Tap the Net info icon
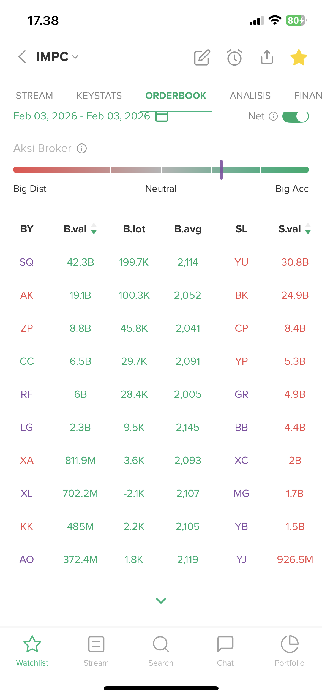322x697 pixels. (x=273, y=116)
